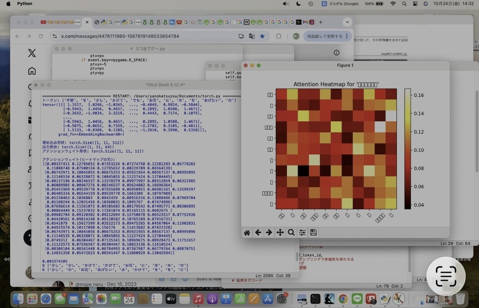Image resolution: width=479 pixels, height=308 pixels.
Task: Reload the browser page
Action: click(41, 36)
